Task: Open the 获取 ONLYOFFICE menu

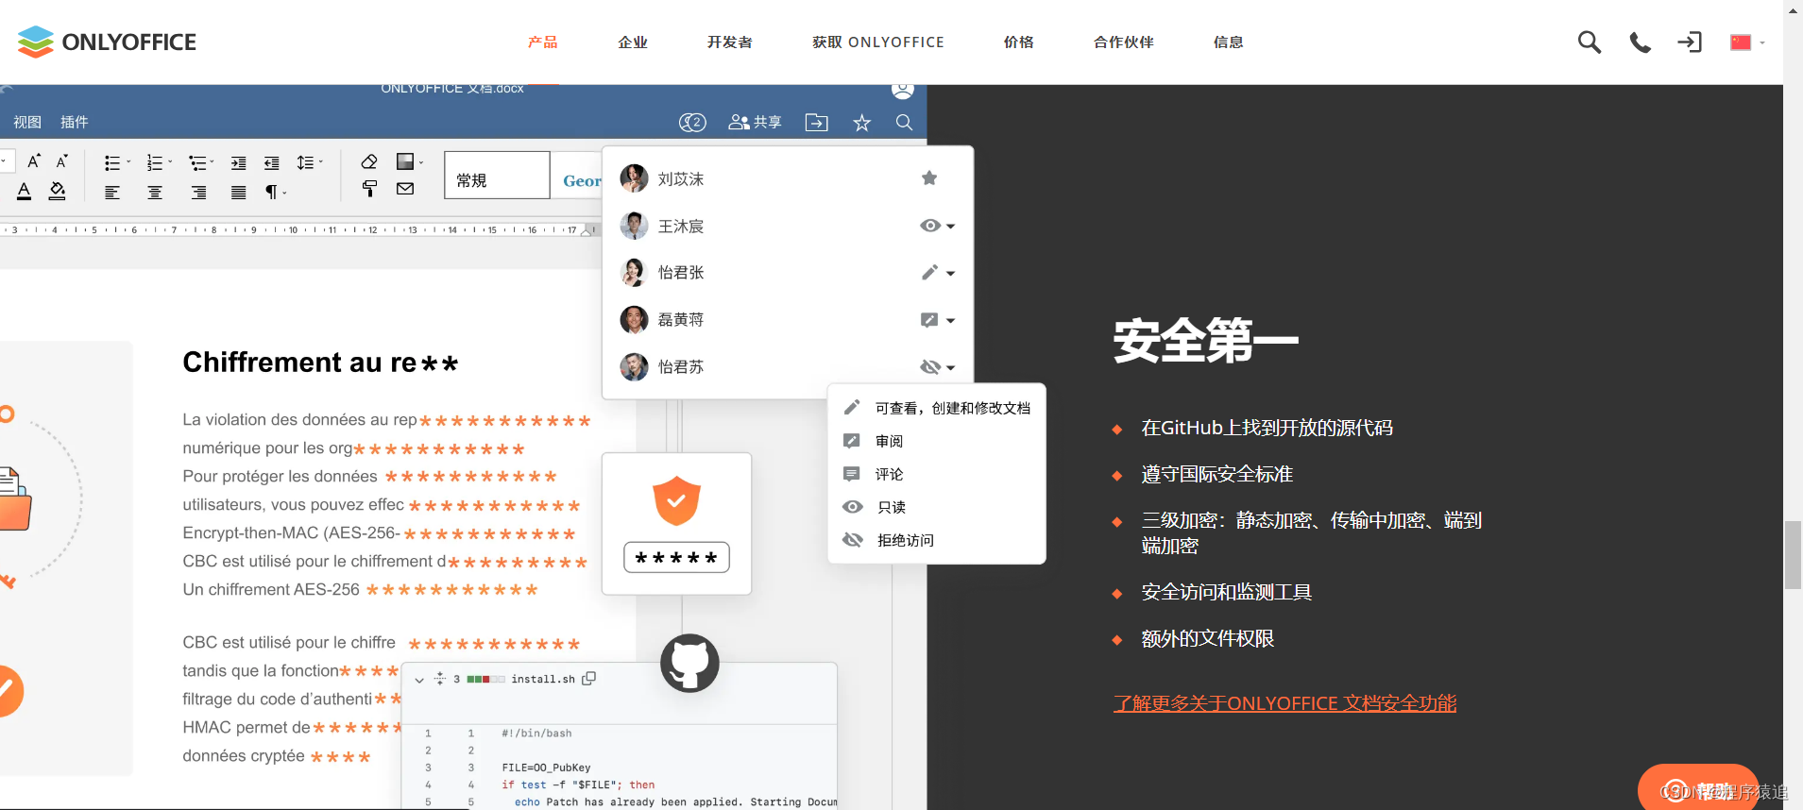Action: click(878, 42)
